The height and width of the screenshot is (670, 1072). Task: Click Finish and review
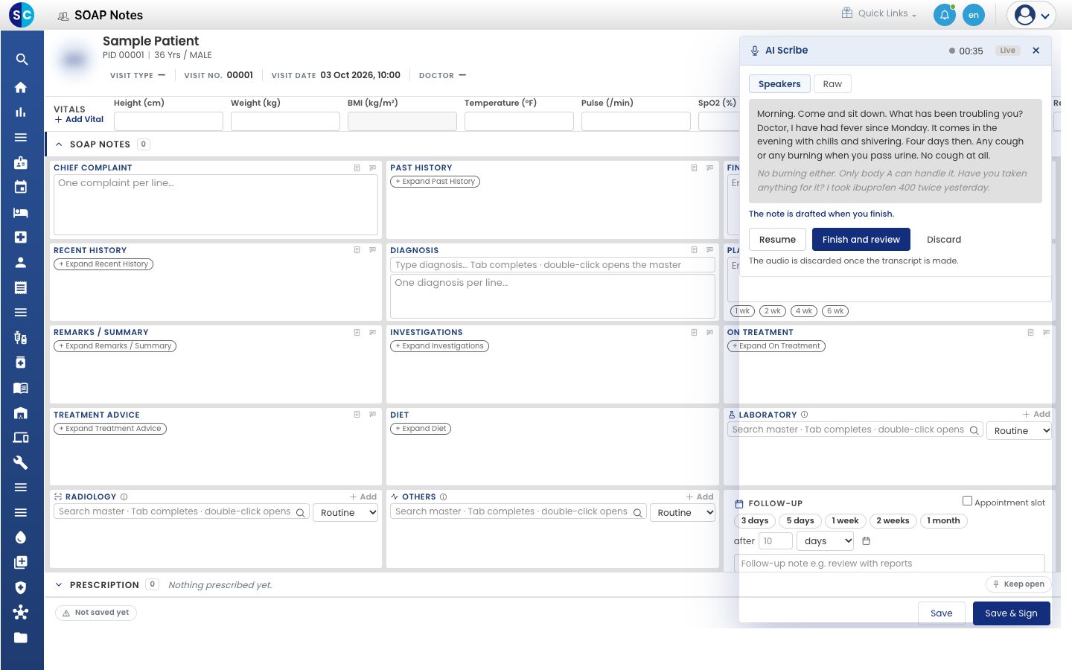(x=861, y=240)
